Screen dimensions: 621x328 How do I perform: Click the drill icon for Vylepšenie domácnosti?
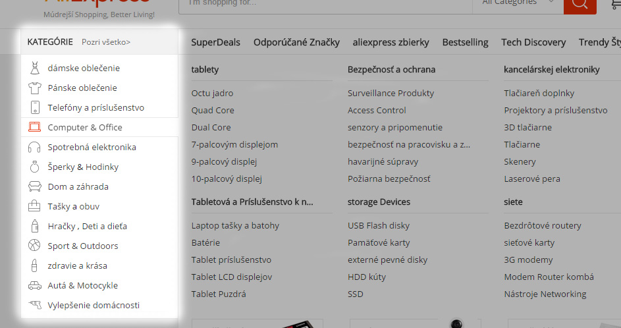point(35,305)
